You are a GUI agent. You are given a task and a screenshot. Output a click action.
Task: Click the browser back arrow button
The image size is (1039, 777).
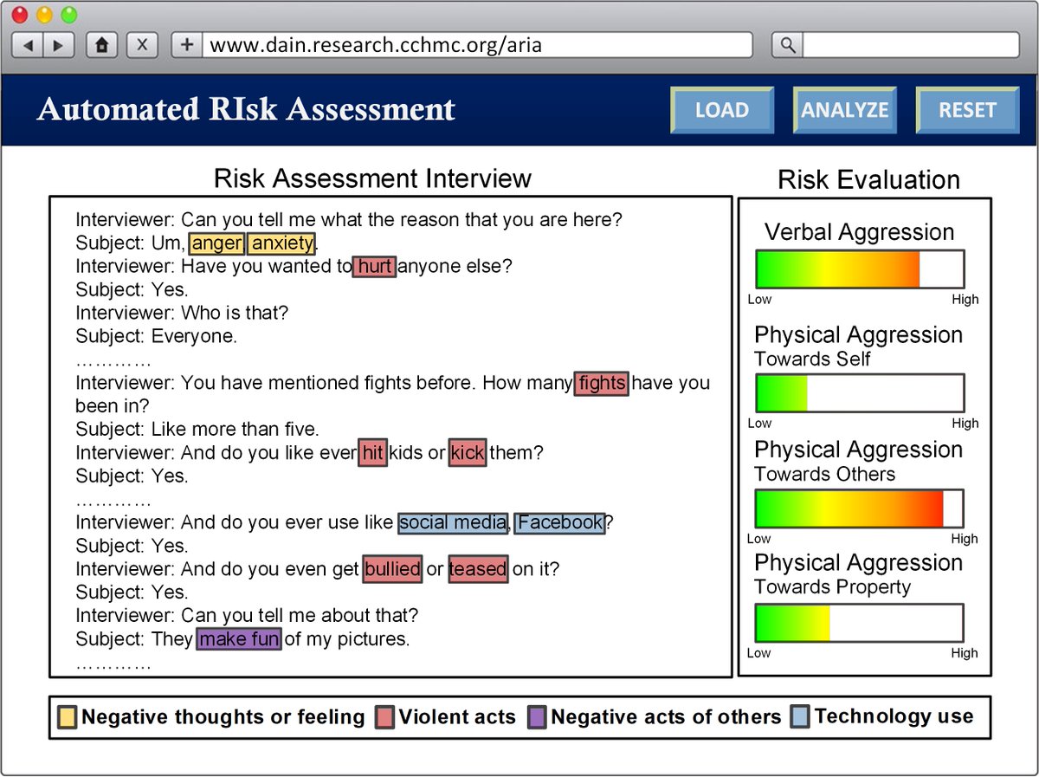(29, 45)
